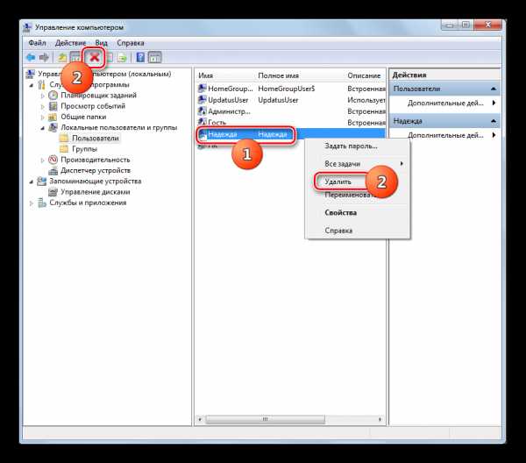Click the scrollbar left arrow in user list

pyautogui.click(x=200, y=419)
